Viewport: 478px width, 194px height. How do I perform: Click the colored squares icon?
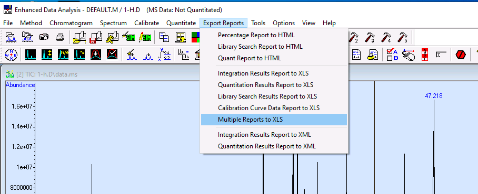(x=196, y=37)
